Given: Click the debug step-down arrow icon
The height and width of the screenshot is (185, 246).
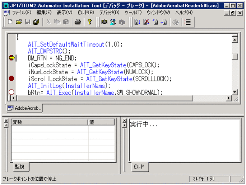Looking at the screenshot, I should [x=137, y=22].
